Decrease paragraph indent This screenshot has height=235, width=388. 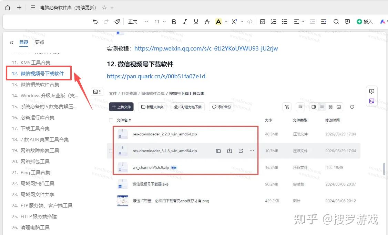[313, 22]
